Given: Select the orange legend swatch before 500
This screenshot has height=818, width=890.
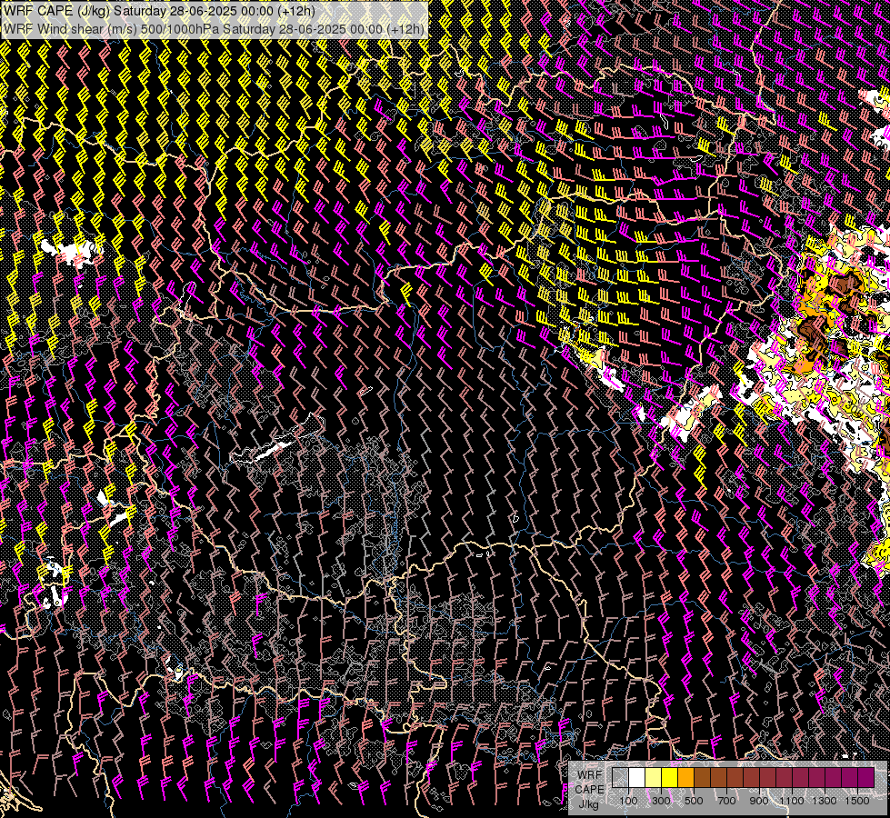Looking at the screenshot, I should (685, 777).
